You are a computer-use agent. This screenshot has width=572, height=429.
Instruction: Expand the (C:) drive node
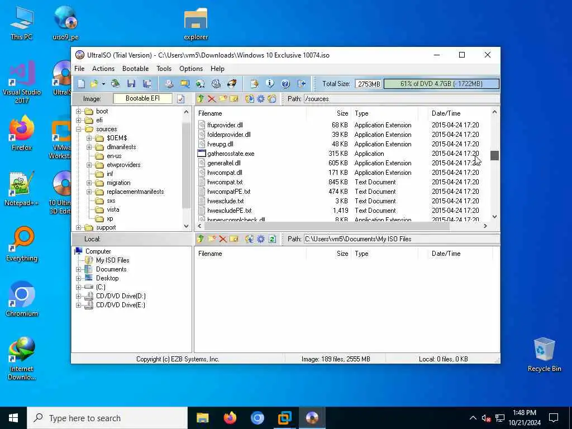78,287
